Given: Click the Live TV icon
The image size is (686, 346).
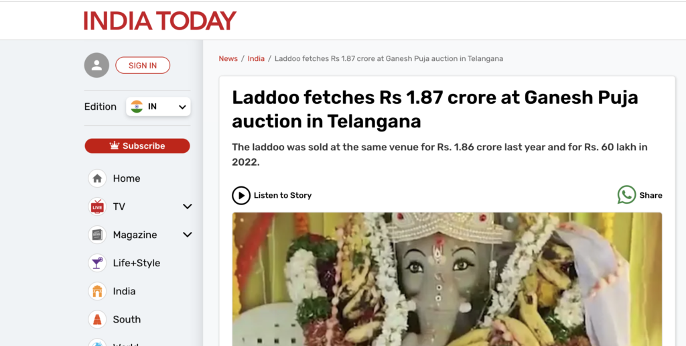Looking at the screenshot, I should click(x=97, y=207).
